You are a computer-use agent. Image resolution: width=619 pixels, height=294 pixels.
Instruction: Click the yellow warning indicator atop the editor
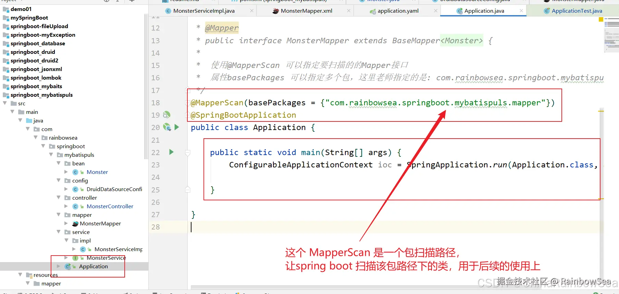coord(601,20)
